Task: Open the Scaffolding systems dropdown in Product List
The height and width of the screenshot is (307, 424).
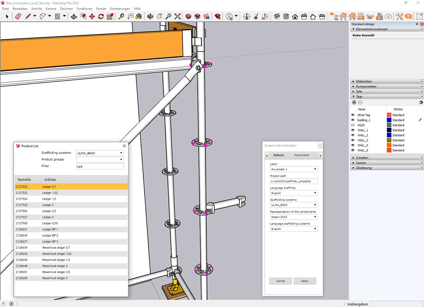Action: coord(100,153)
